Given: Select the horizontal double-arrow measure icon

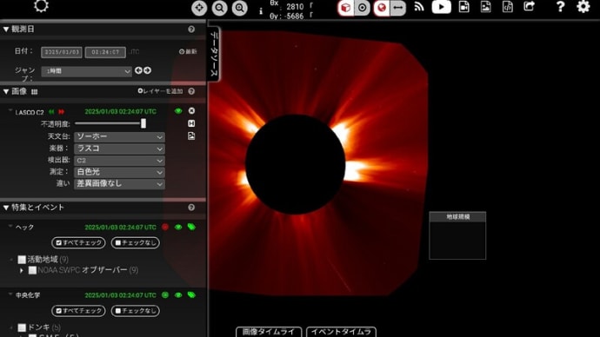Looking at the screenshot, I should (398, 8).
